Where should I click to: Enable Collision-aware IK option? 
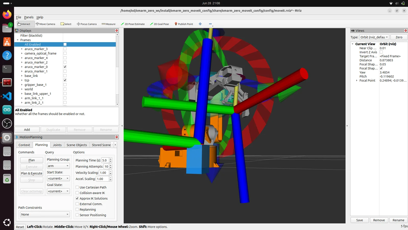(x=77, y=193)
